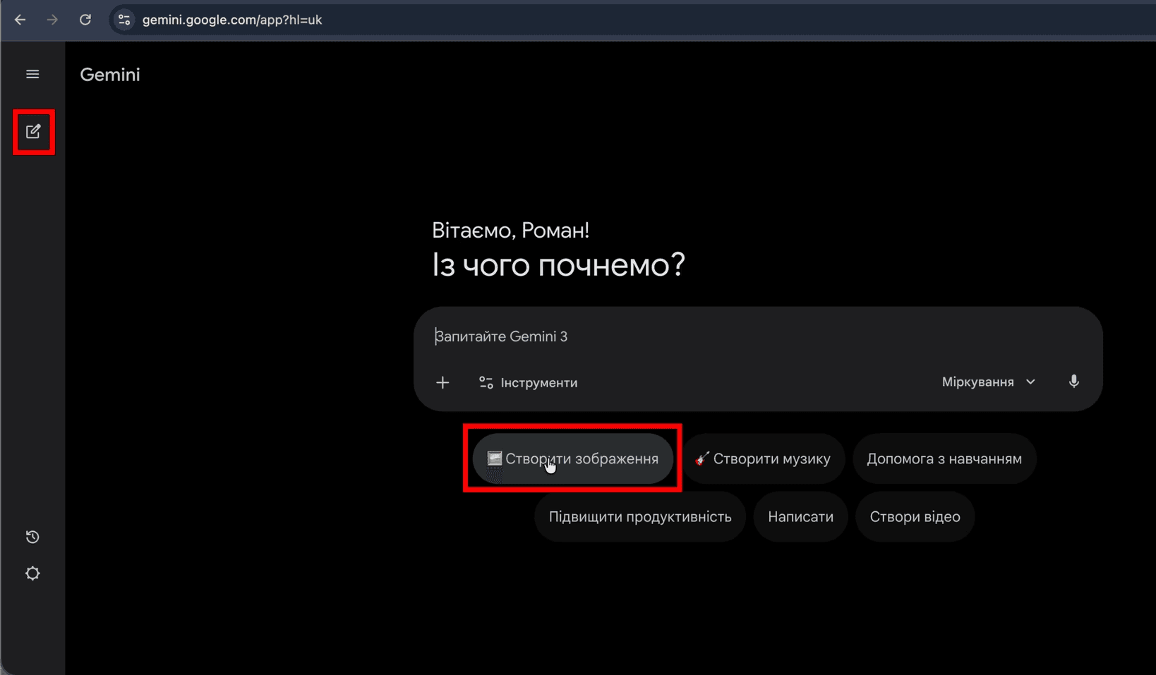1156x675 pixels.
Task: Activate the microphone voice input
Action: [x=1073, y=382]
